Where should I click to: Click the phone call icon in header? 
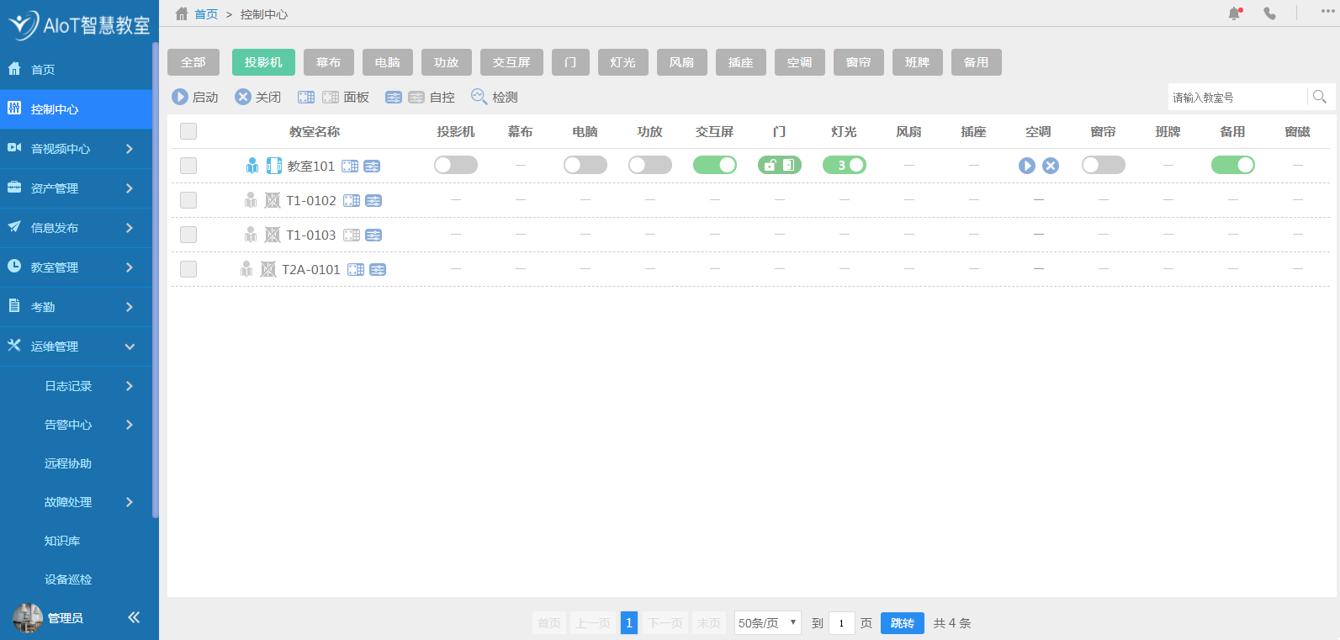(x=1269, y=13)
